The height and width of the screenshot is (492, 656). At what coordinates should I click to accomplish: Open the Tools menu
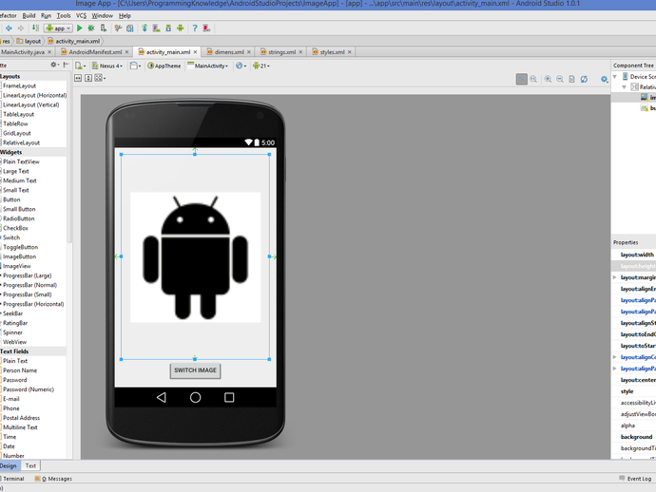(x=64, y=15)
